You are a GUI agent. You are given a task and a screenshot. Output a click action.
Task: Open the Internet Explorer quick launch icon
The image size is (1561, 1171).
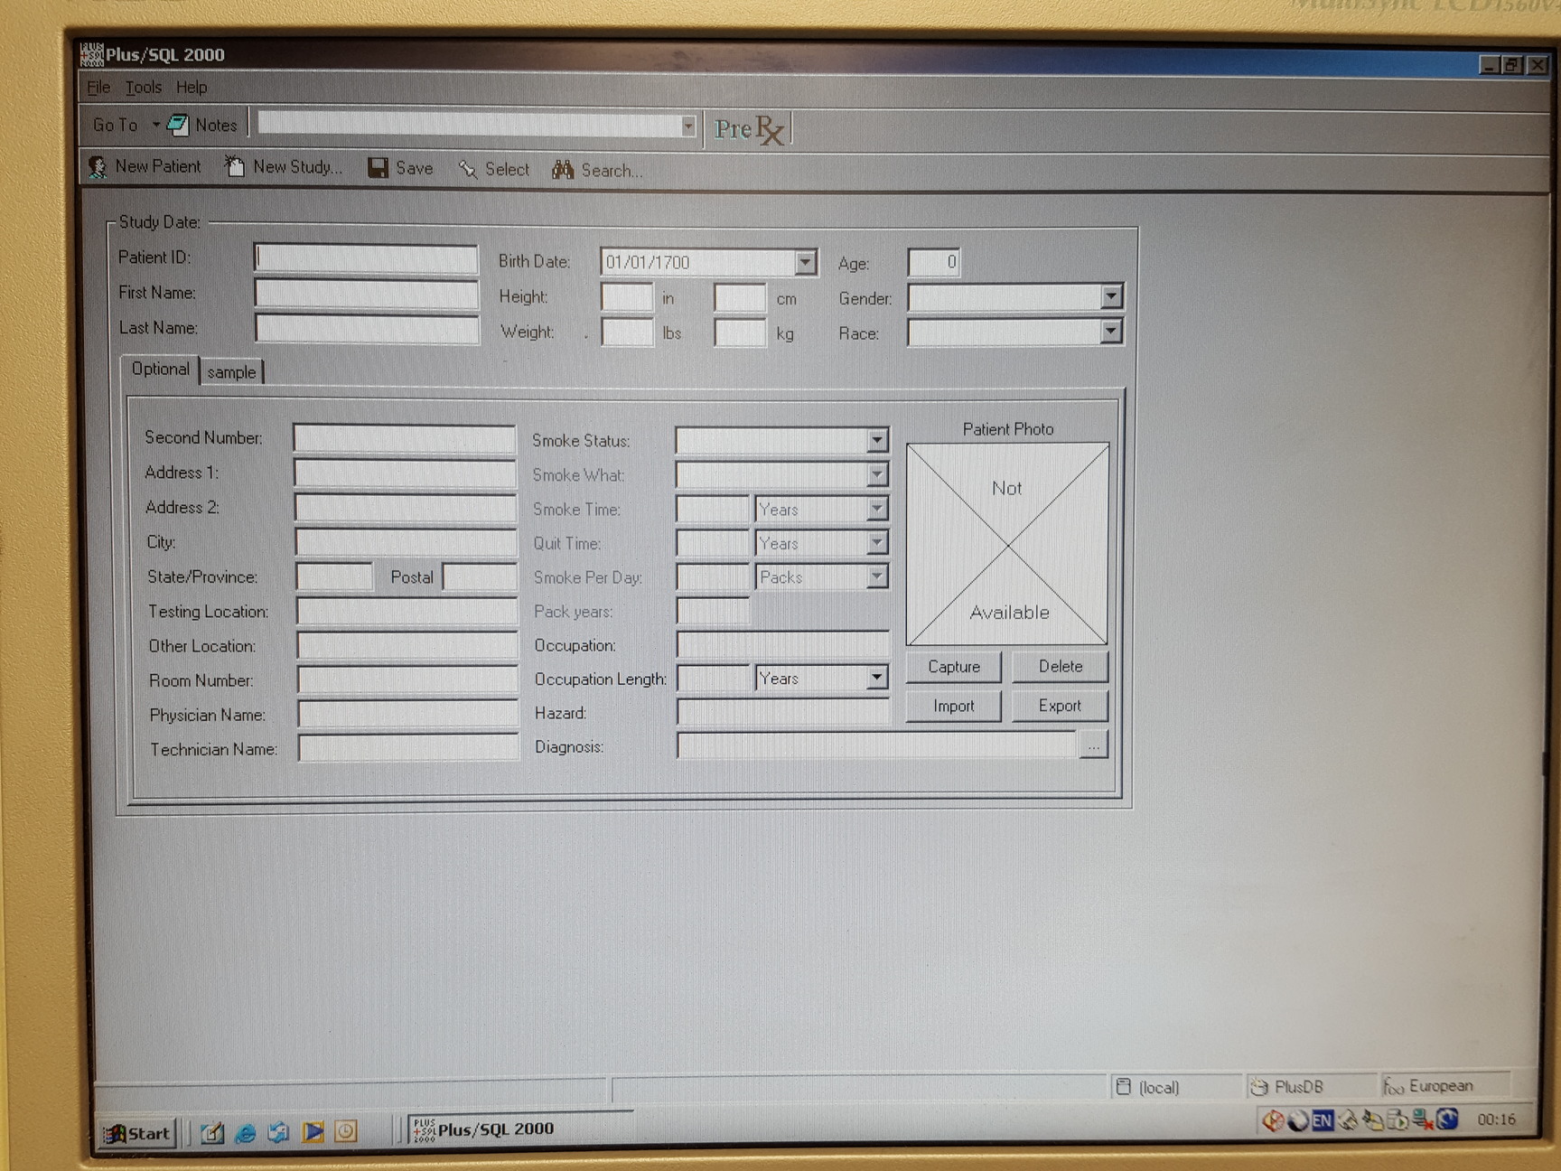246,1132
